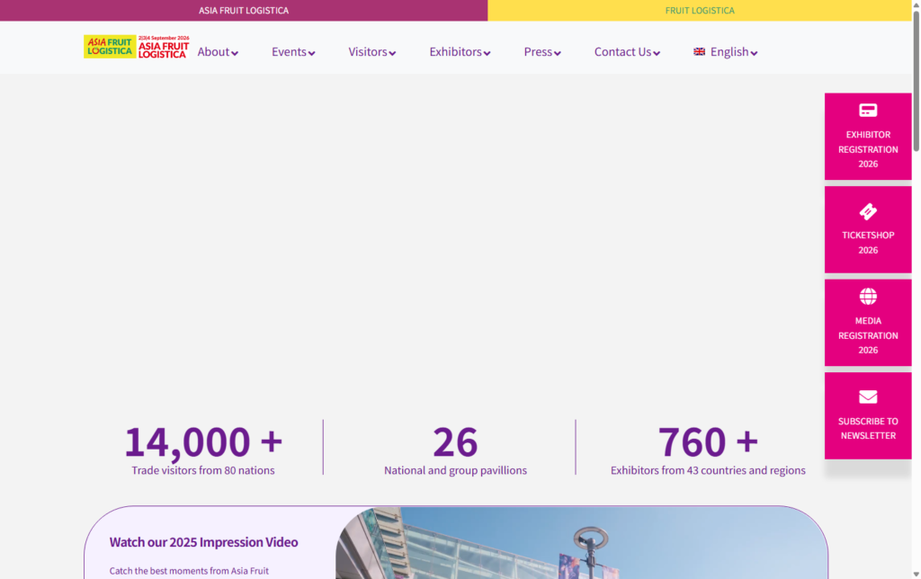Click the envelope icon for newsletter subscription
The width and height of the screenshot is (921, 579).
click(x=868, y=397)
